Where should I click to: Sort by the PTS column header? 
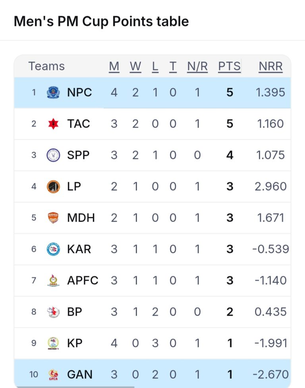coord(229,66)
